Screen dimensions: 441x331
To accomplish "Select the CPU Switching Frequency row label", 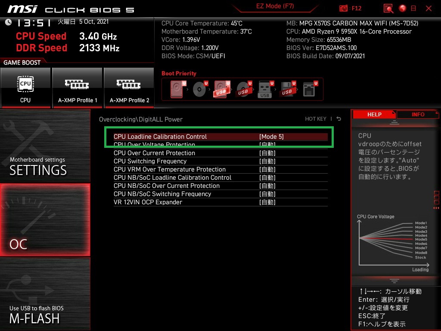I will pos(150,161).
